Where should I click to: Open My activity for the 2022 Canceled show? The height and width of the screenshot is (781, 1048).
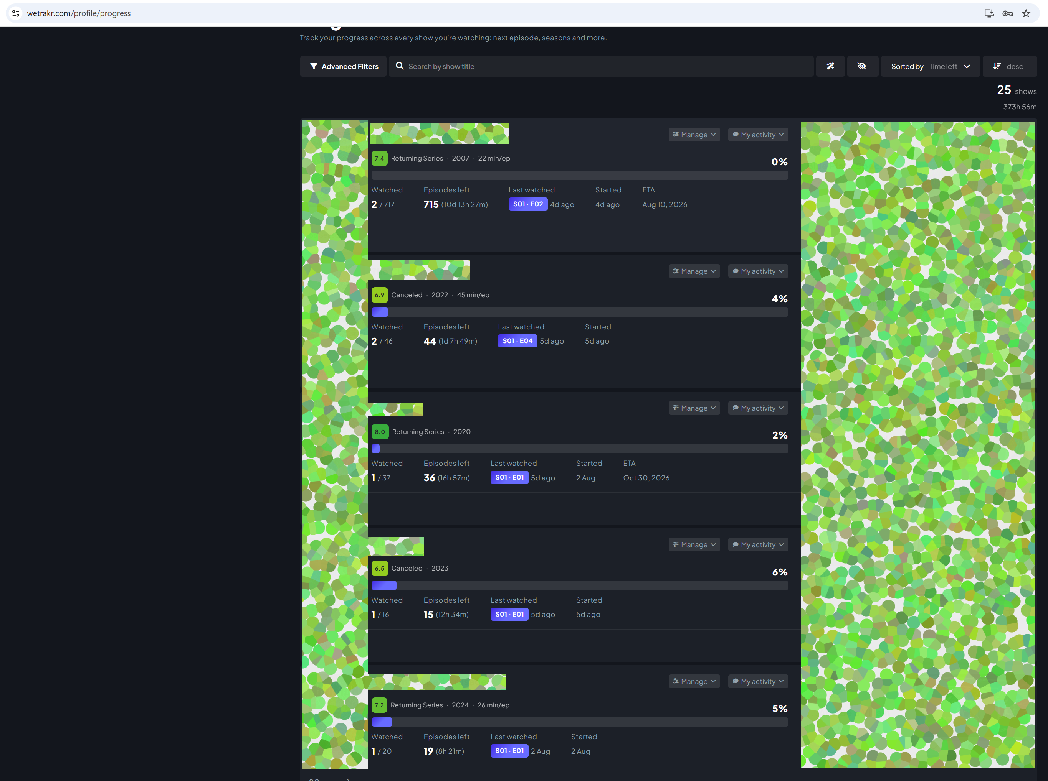coord(758,271)
